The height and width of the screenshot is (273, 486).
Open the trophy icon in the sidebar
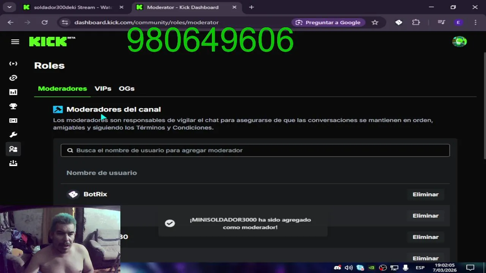(13, 106)
